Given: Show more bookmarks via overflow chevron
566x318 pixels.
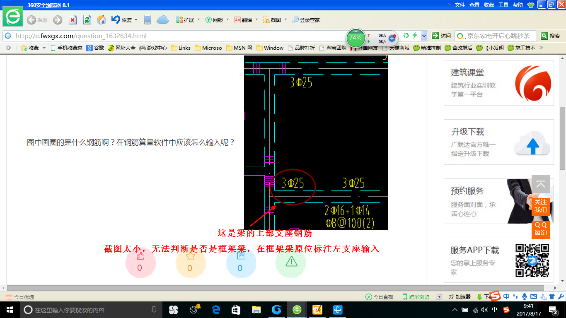Looking at the screenshot, I should tap(541, 48).
